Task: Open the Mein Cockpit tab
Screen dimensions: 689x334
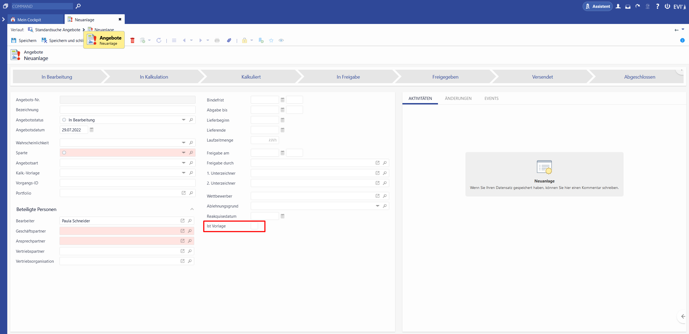Action: click(x=29, y=20)
